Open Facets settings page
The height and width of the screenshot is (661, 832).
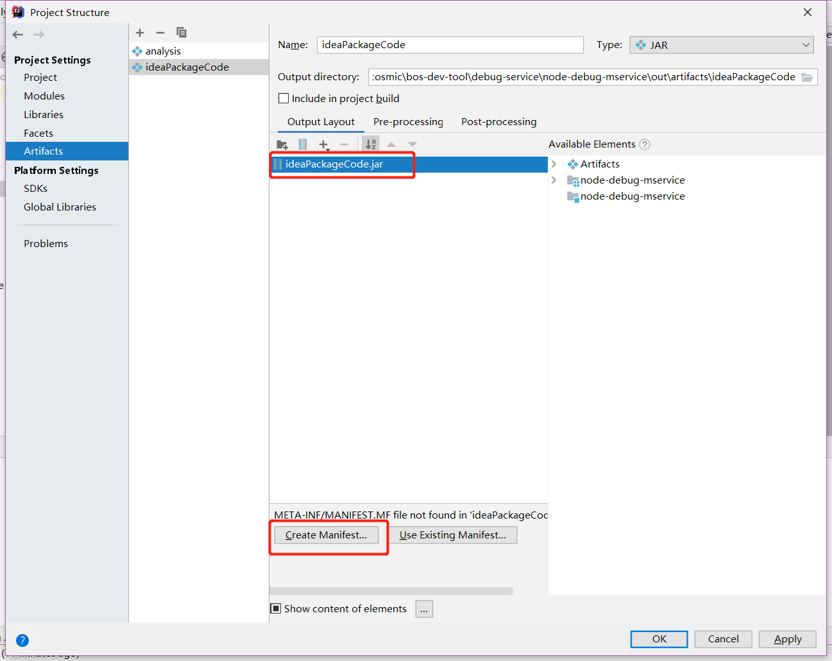(38, 133)
